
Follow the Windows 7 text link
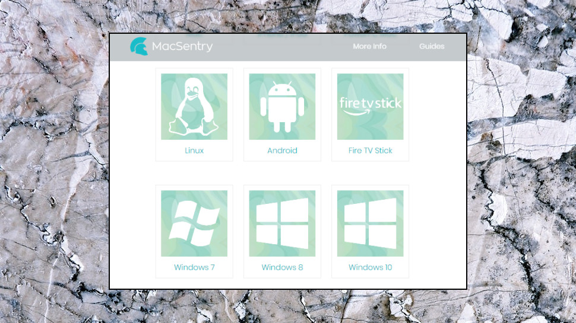[194, 267]
